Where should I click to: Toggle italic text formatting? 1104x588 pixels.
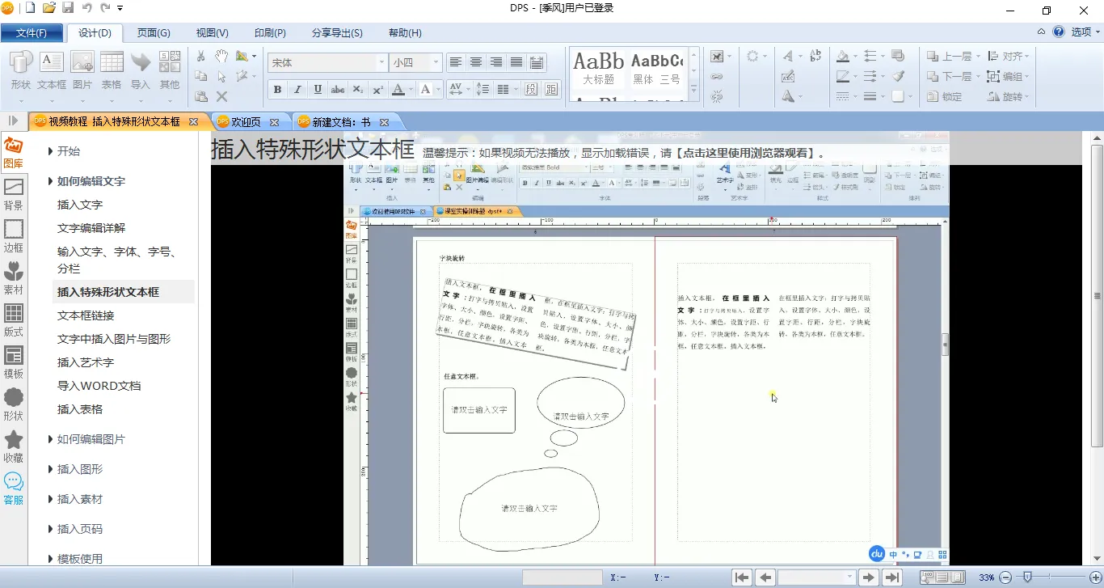point(297,90)
